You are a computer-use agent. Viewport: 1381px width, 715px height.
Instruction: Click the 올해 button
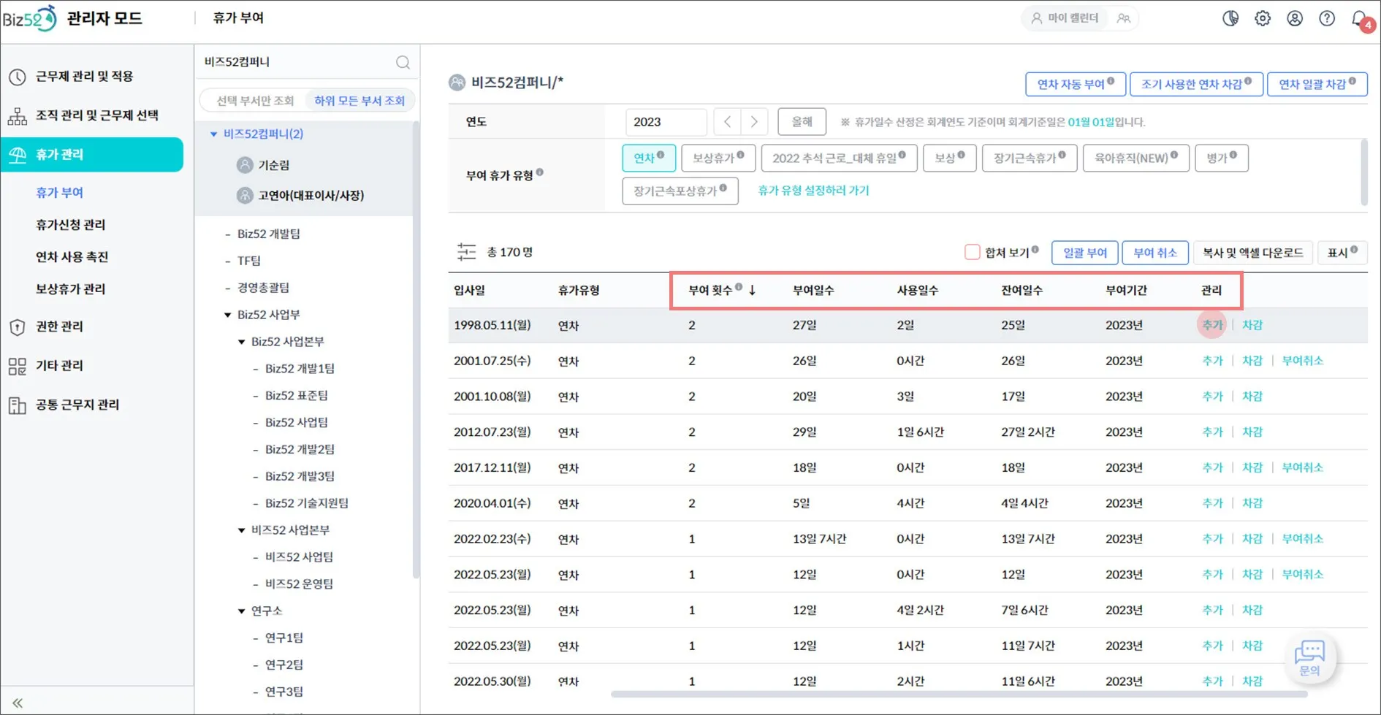click(802, 122)
